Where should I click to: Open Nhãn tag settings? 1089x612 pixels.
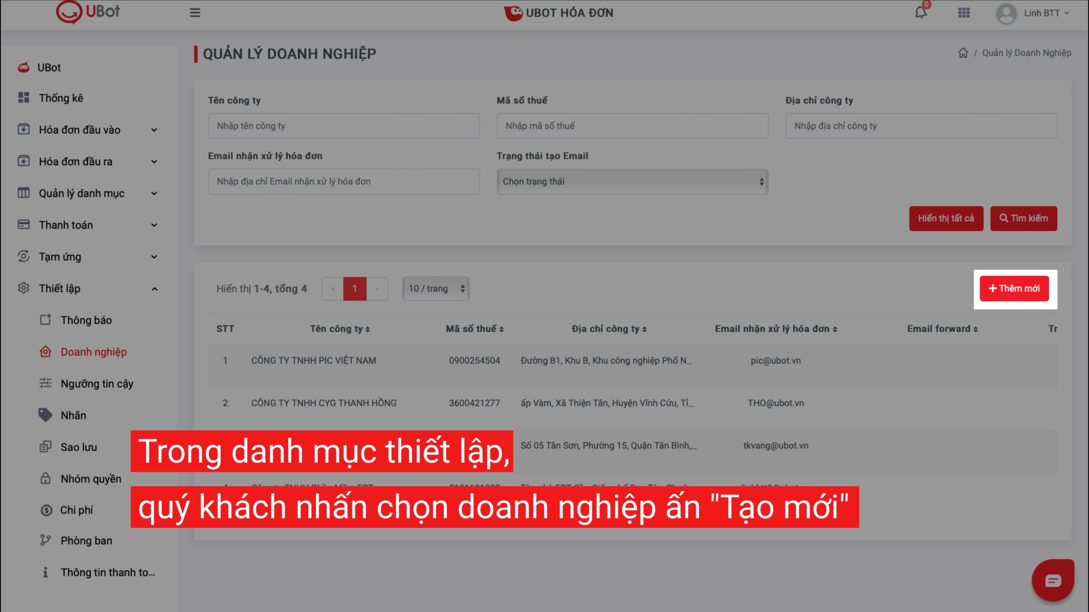coord(73,415)
